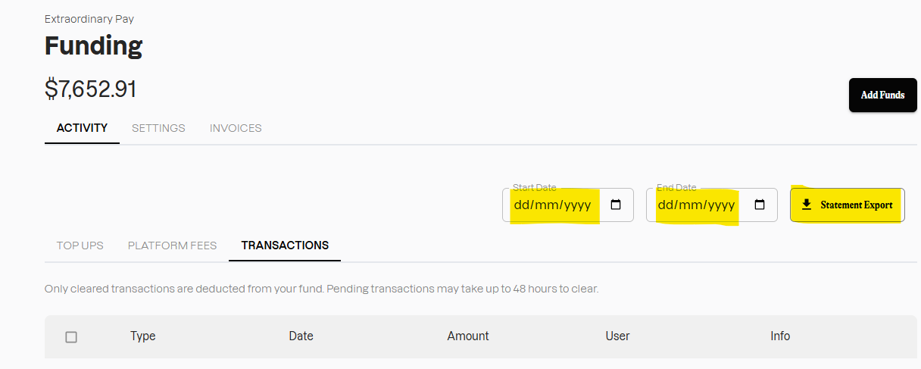Click the Amount column header
921x369 pixels.
pos(468,336)
